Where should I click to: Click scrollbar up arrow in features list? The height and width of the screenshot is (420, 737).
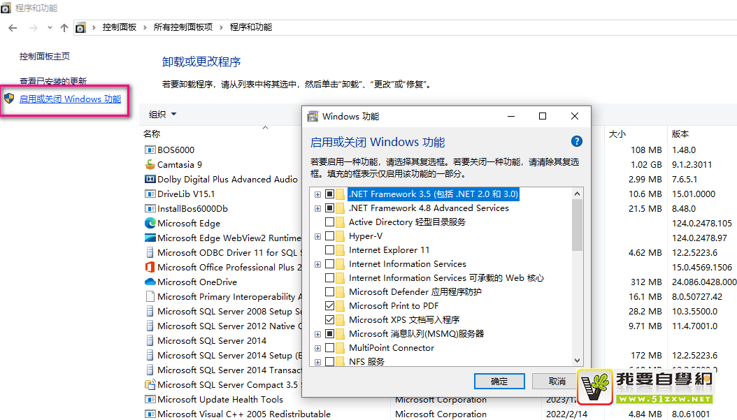pyautogui.click(x=577, y=194)
